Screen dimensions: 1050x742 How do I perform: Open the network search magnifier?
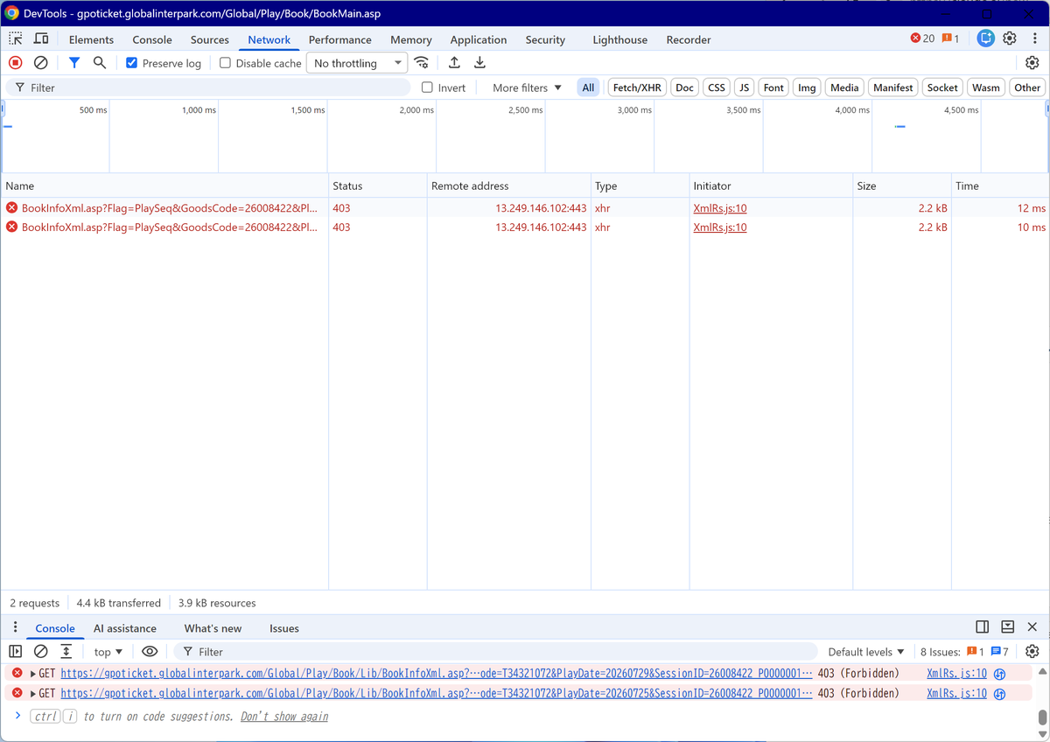pos(100,63)
